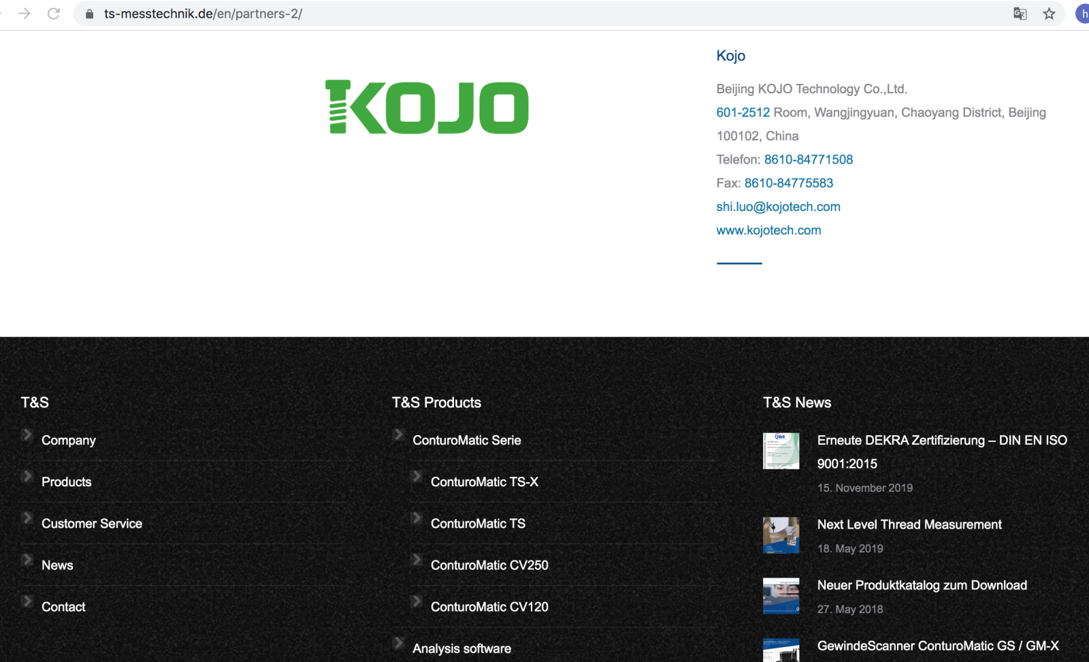Click the T&S News footer heading
This screenshot has width=1089, height=662.
tap(797, 403)
